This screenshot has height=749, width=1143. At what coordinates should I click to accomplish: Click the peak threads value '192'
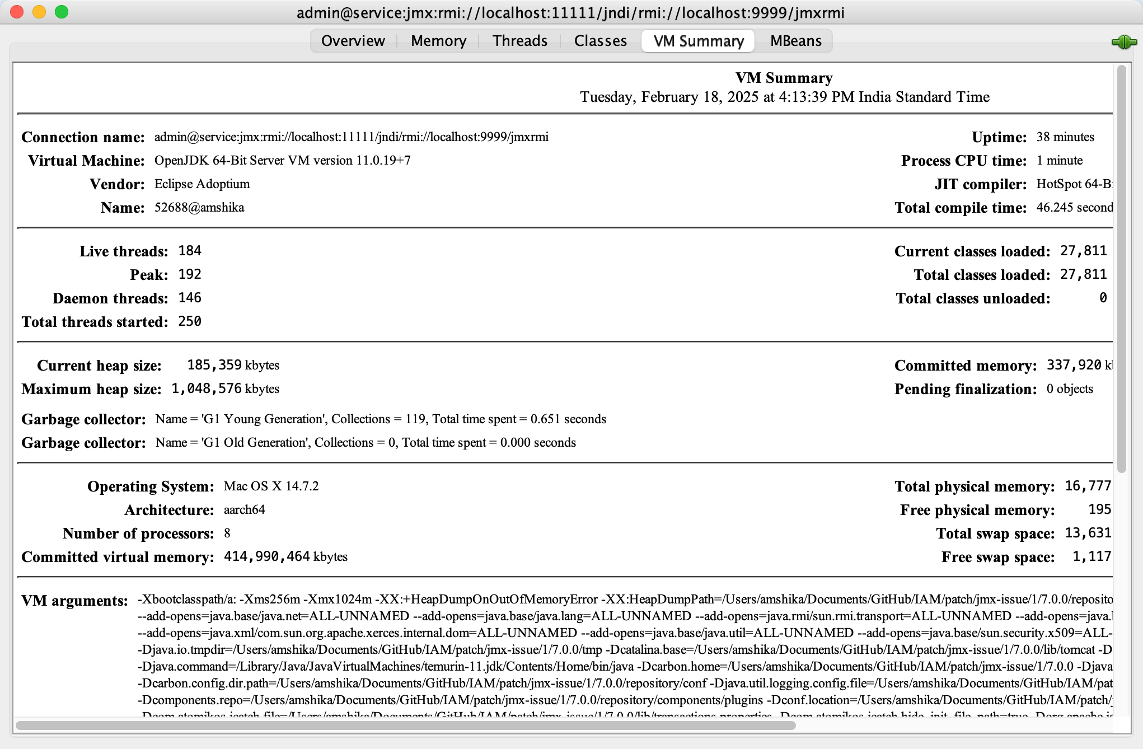[190, 274]
